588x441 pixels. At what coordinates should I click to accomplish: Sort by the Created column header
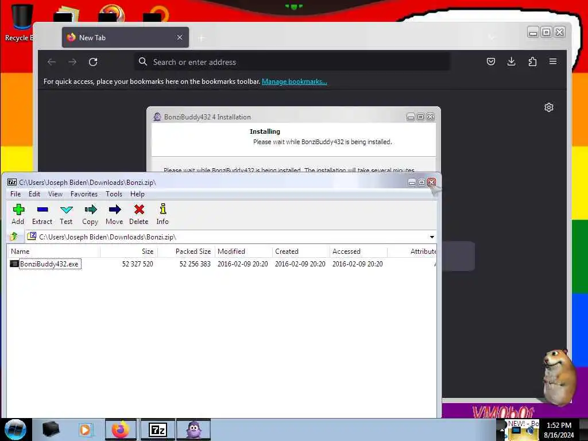pyautogui.click(x=301, y=252)
